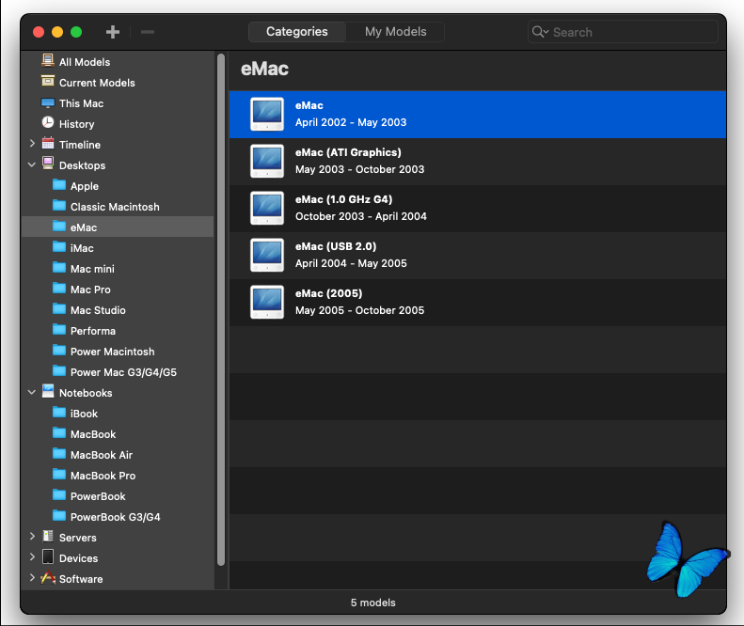Select the eMac sidebar category
Screen dimensions: 744x626
click(118, 227)
